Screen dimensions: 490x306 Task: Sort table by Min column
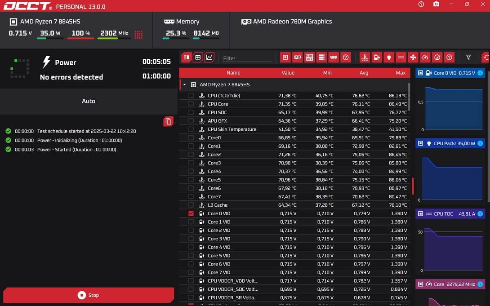click(x=327, y=73)
